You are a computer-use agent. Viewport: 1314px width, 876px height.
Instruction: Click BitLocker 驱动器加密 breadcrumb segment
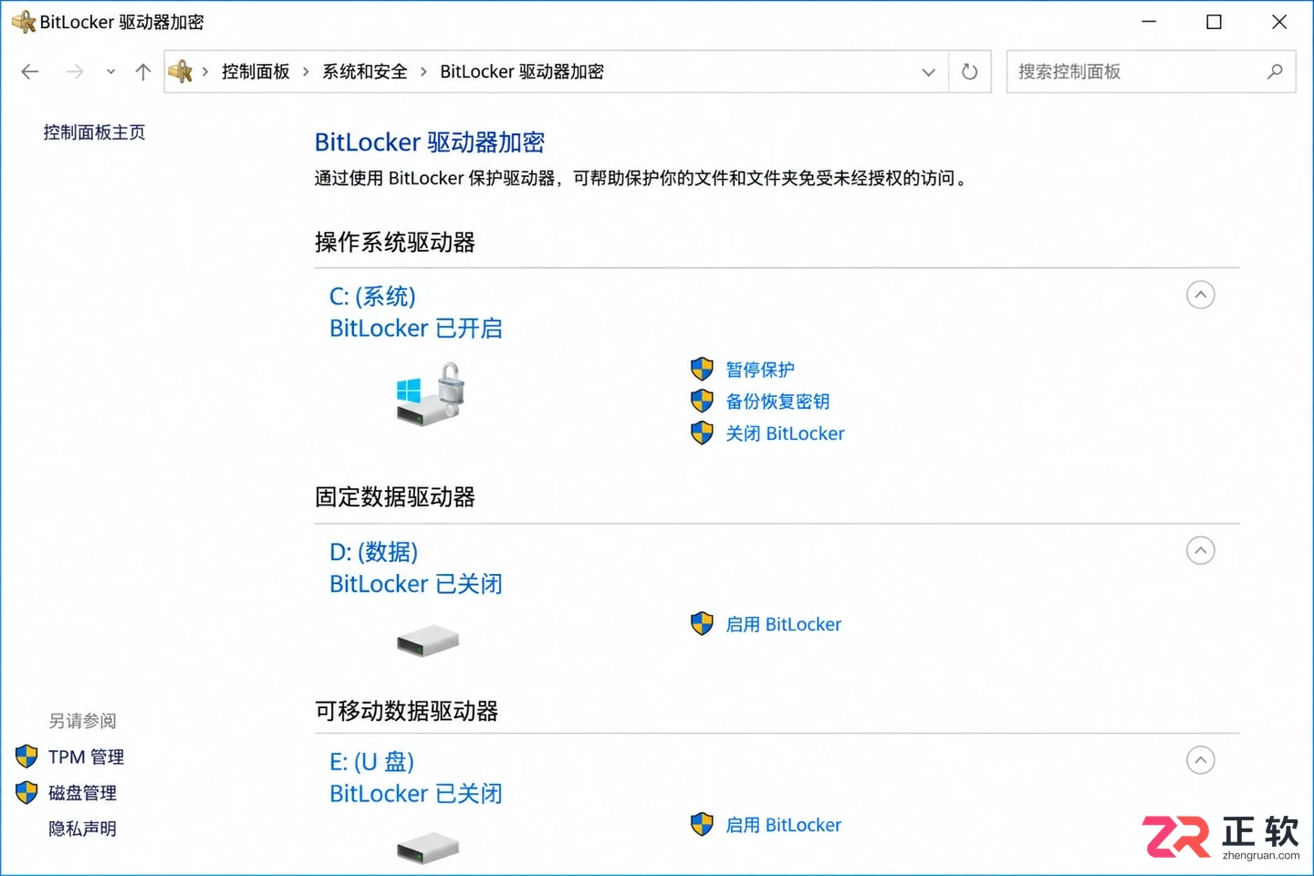(x=522, y=72)
